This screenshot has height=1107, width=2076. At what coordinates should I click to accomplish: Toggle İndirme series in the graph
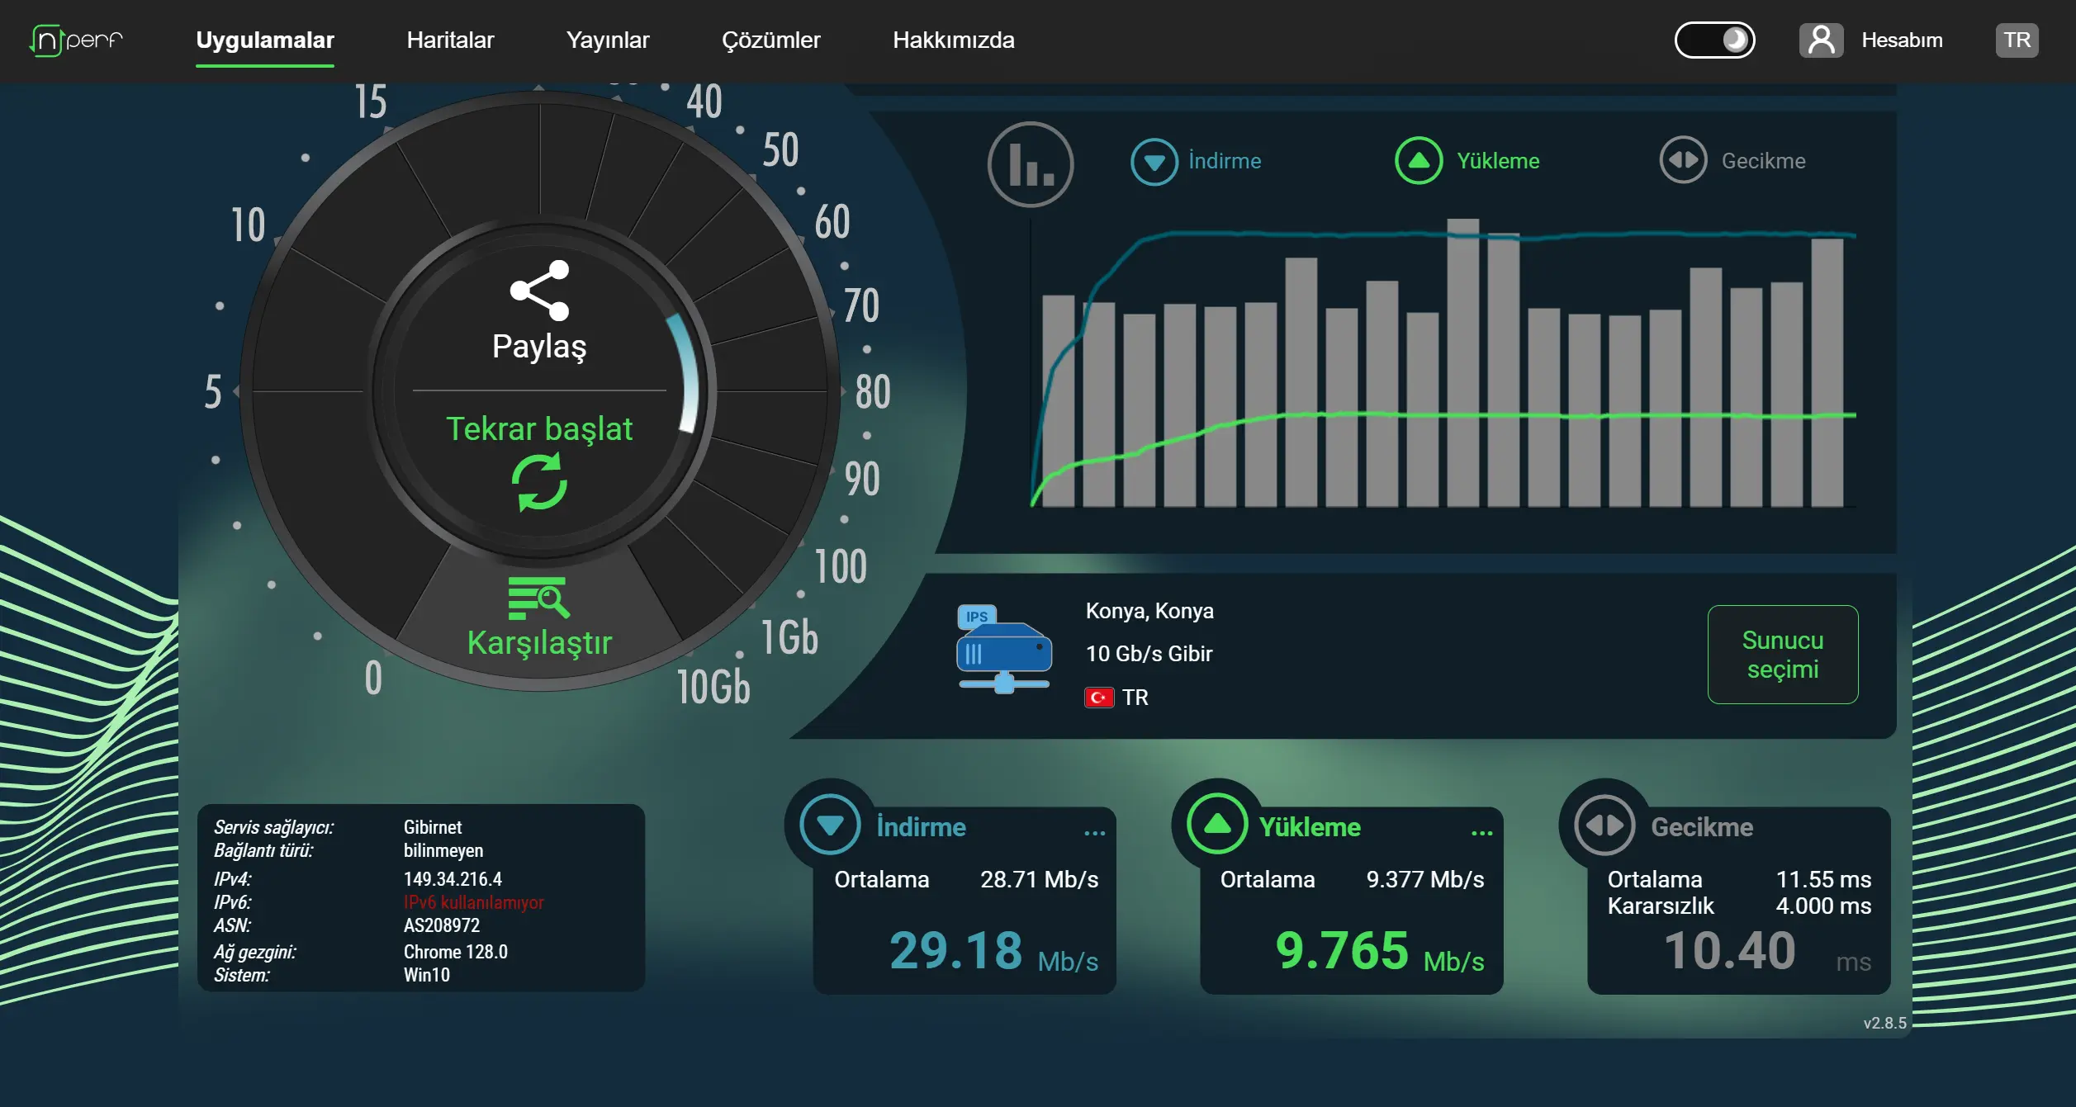click(1196, 161)
